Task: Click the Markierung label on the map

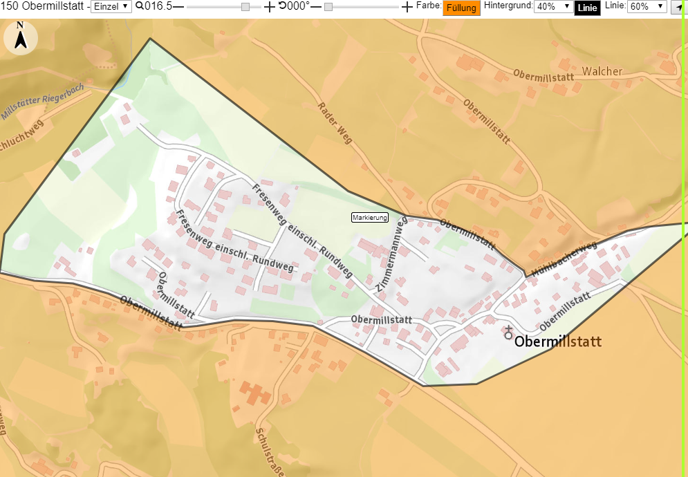Action: pyautogui.click(x=370, y=217)
